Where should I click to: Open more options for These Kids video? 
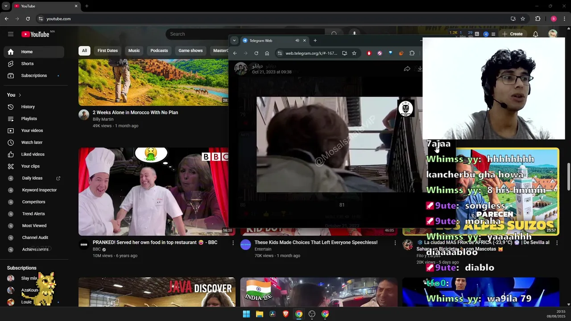point(395,243)
